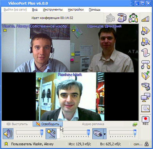Click the desktop sharing monitors icon
153x149 pixels.
click(146, 98)
